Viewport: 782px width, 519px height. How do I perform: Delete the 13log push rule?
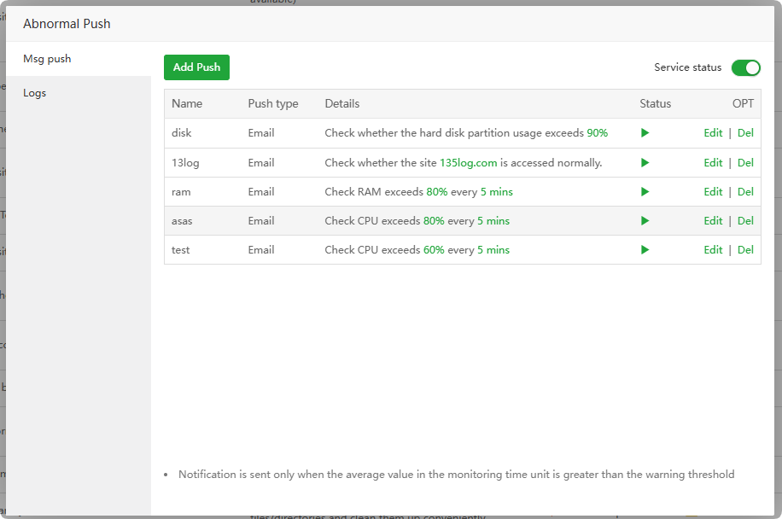tap(745, 162)
